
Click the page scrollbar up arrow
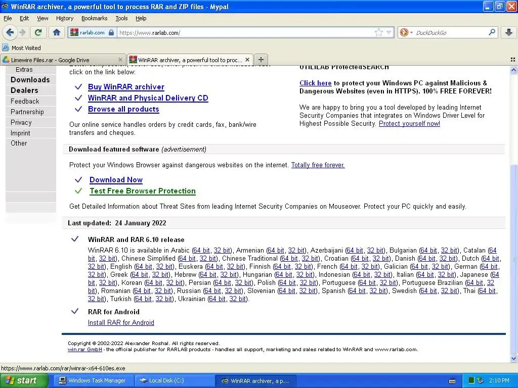click(x=513, y=70)
